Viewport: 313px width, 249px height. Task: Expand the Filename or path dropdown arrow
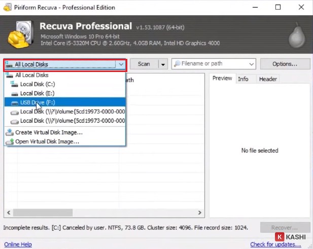pos(252,64)
